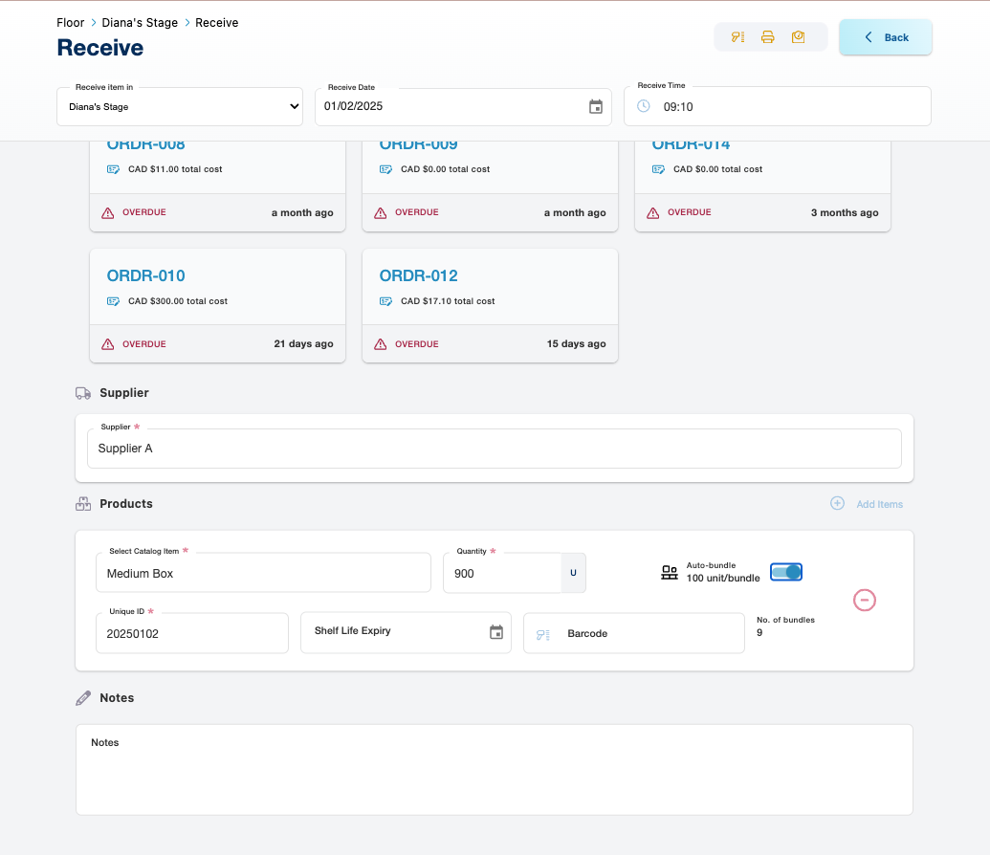The image size is (990, 855).
Task: Go to Diana's Stage breadcrumb
Action: pos(140,22)
